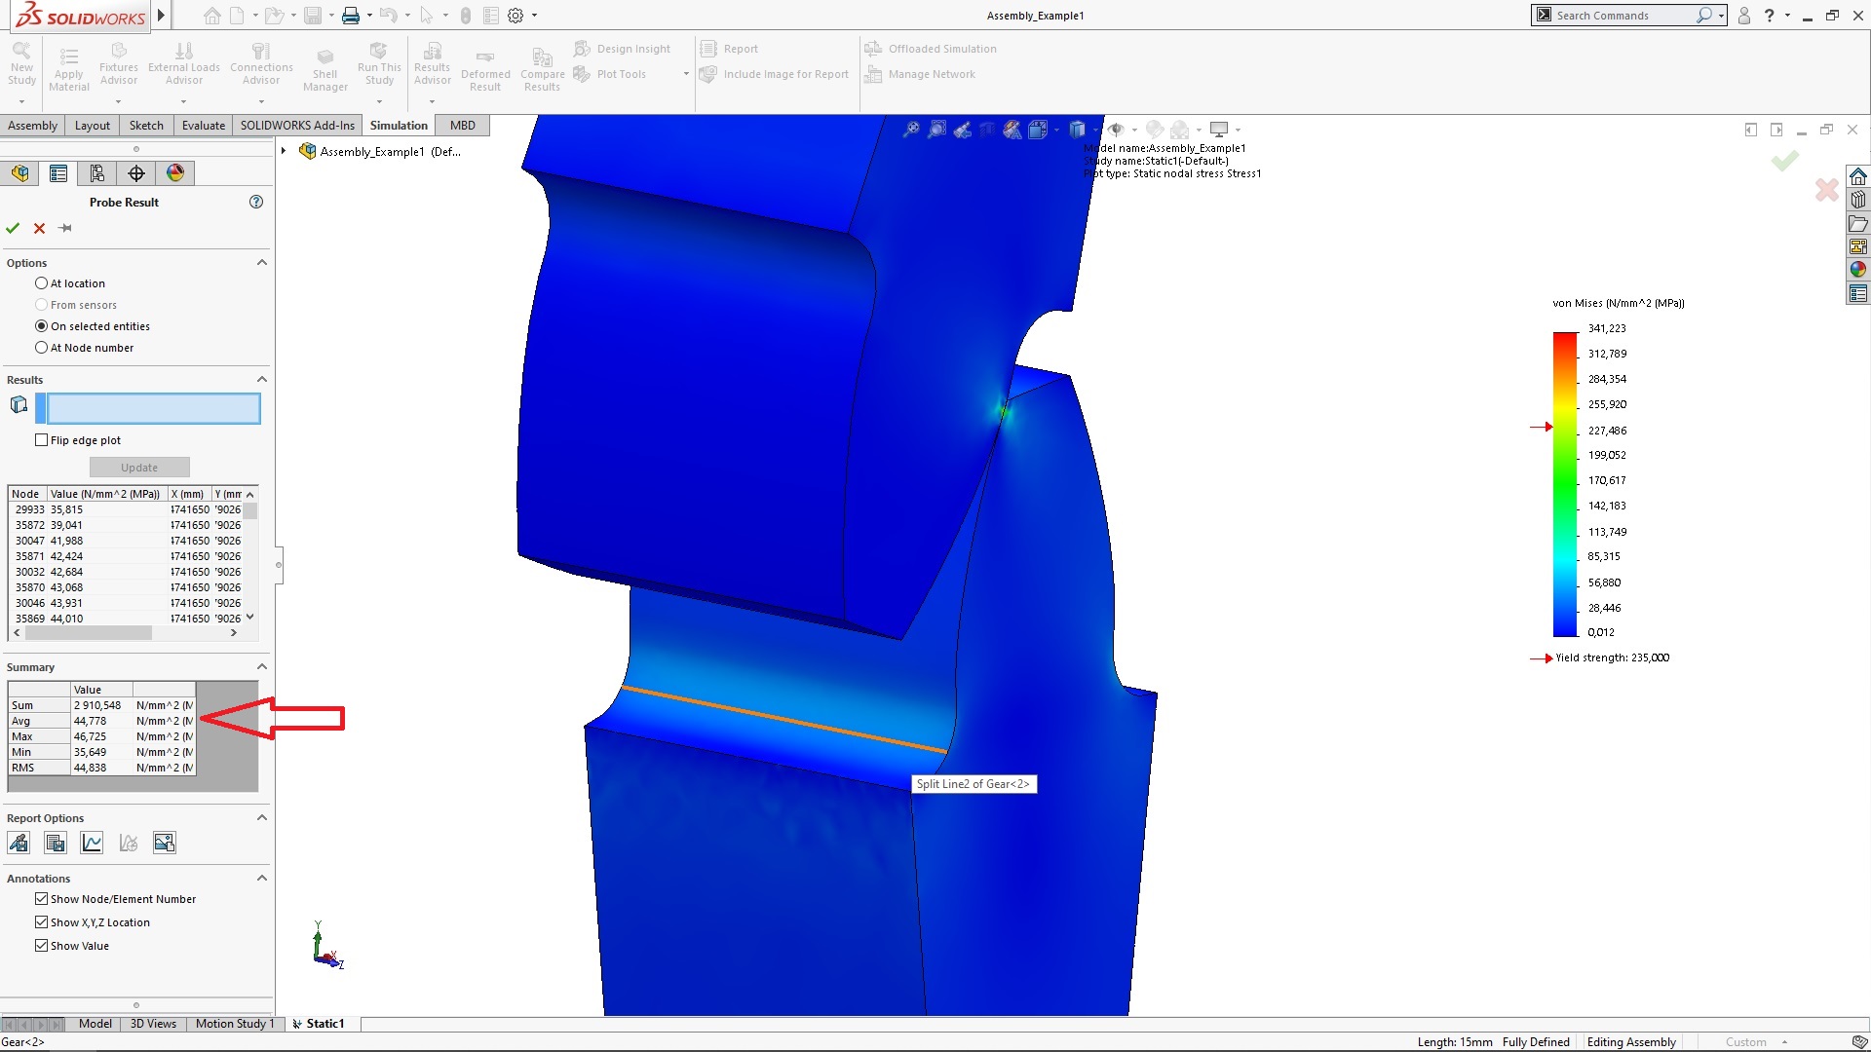
Task: Click the horizontal scrollbar under node table
Action: point(88,633)
